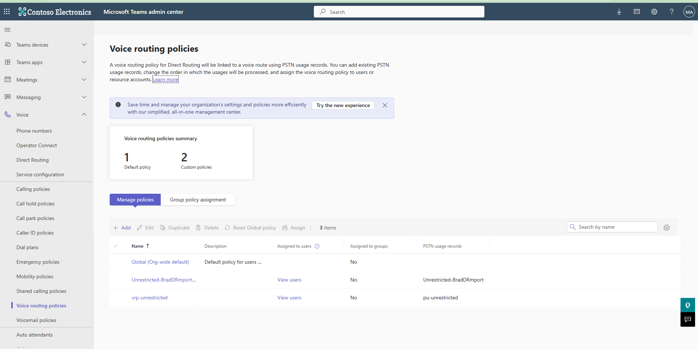
Task: Click Edit in the policies toolbar
Action: [145, 228]
